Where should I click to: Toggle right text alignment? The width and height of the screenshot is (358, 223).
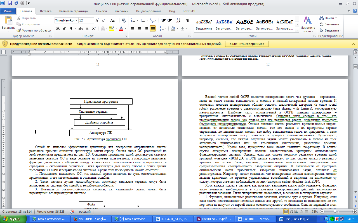pos(146,28)
